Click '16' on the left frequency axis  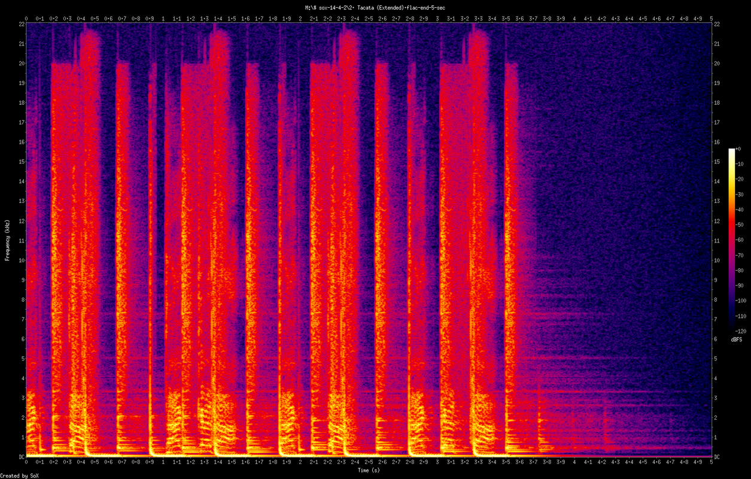(21, 142)
